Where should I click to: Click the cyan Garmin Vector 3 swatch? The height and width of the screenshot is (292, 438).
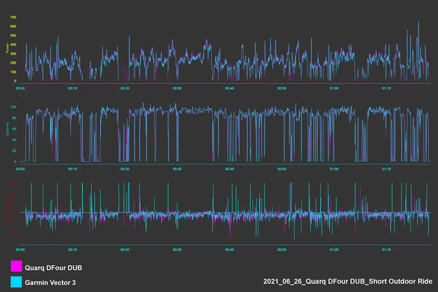point(16,282)
